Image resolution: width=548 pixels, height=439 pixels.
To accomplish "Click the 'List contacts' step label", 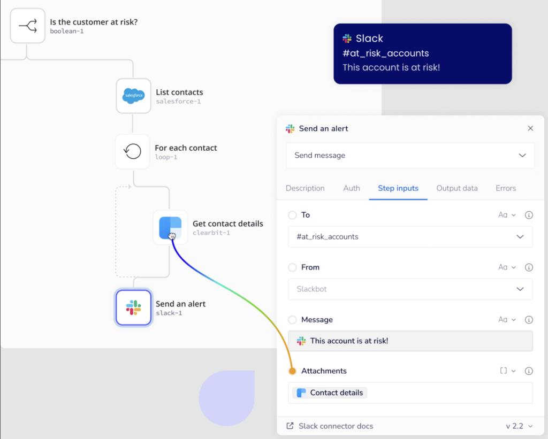I will coord(179,92).
